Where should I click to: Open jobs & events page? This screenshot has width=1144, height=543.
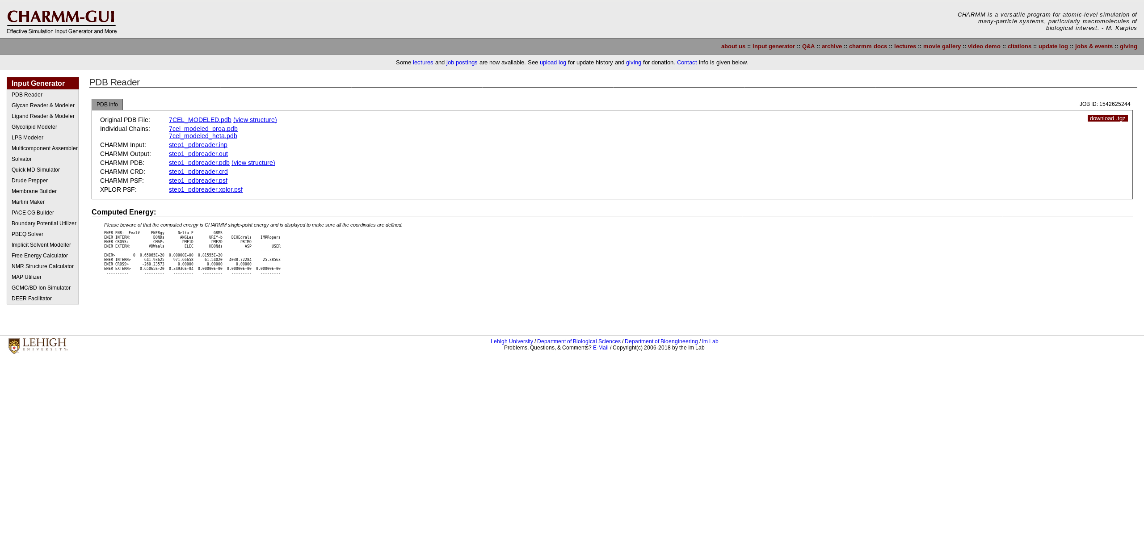pyautogui.click(x=1094, y=46)
